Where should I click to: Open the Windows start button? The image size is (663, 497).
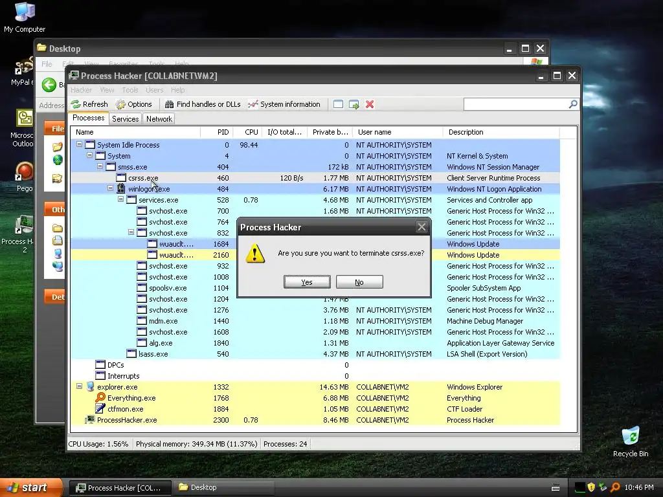tap(31, 487)
